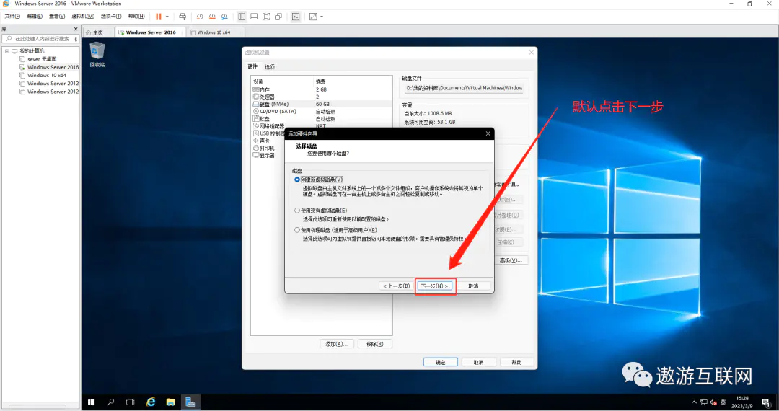Click the Recycle Bin desktop icon

click(97, 55)
